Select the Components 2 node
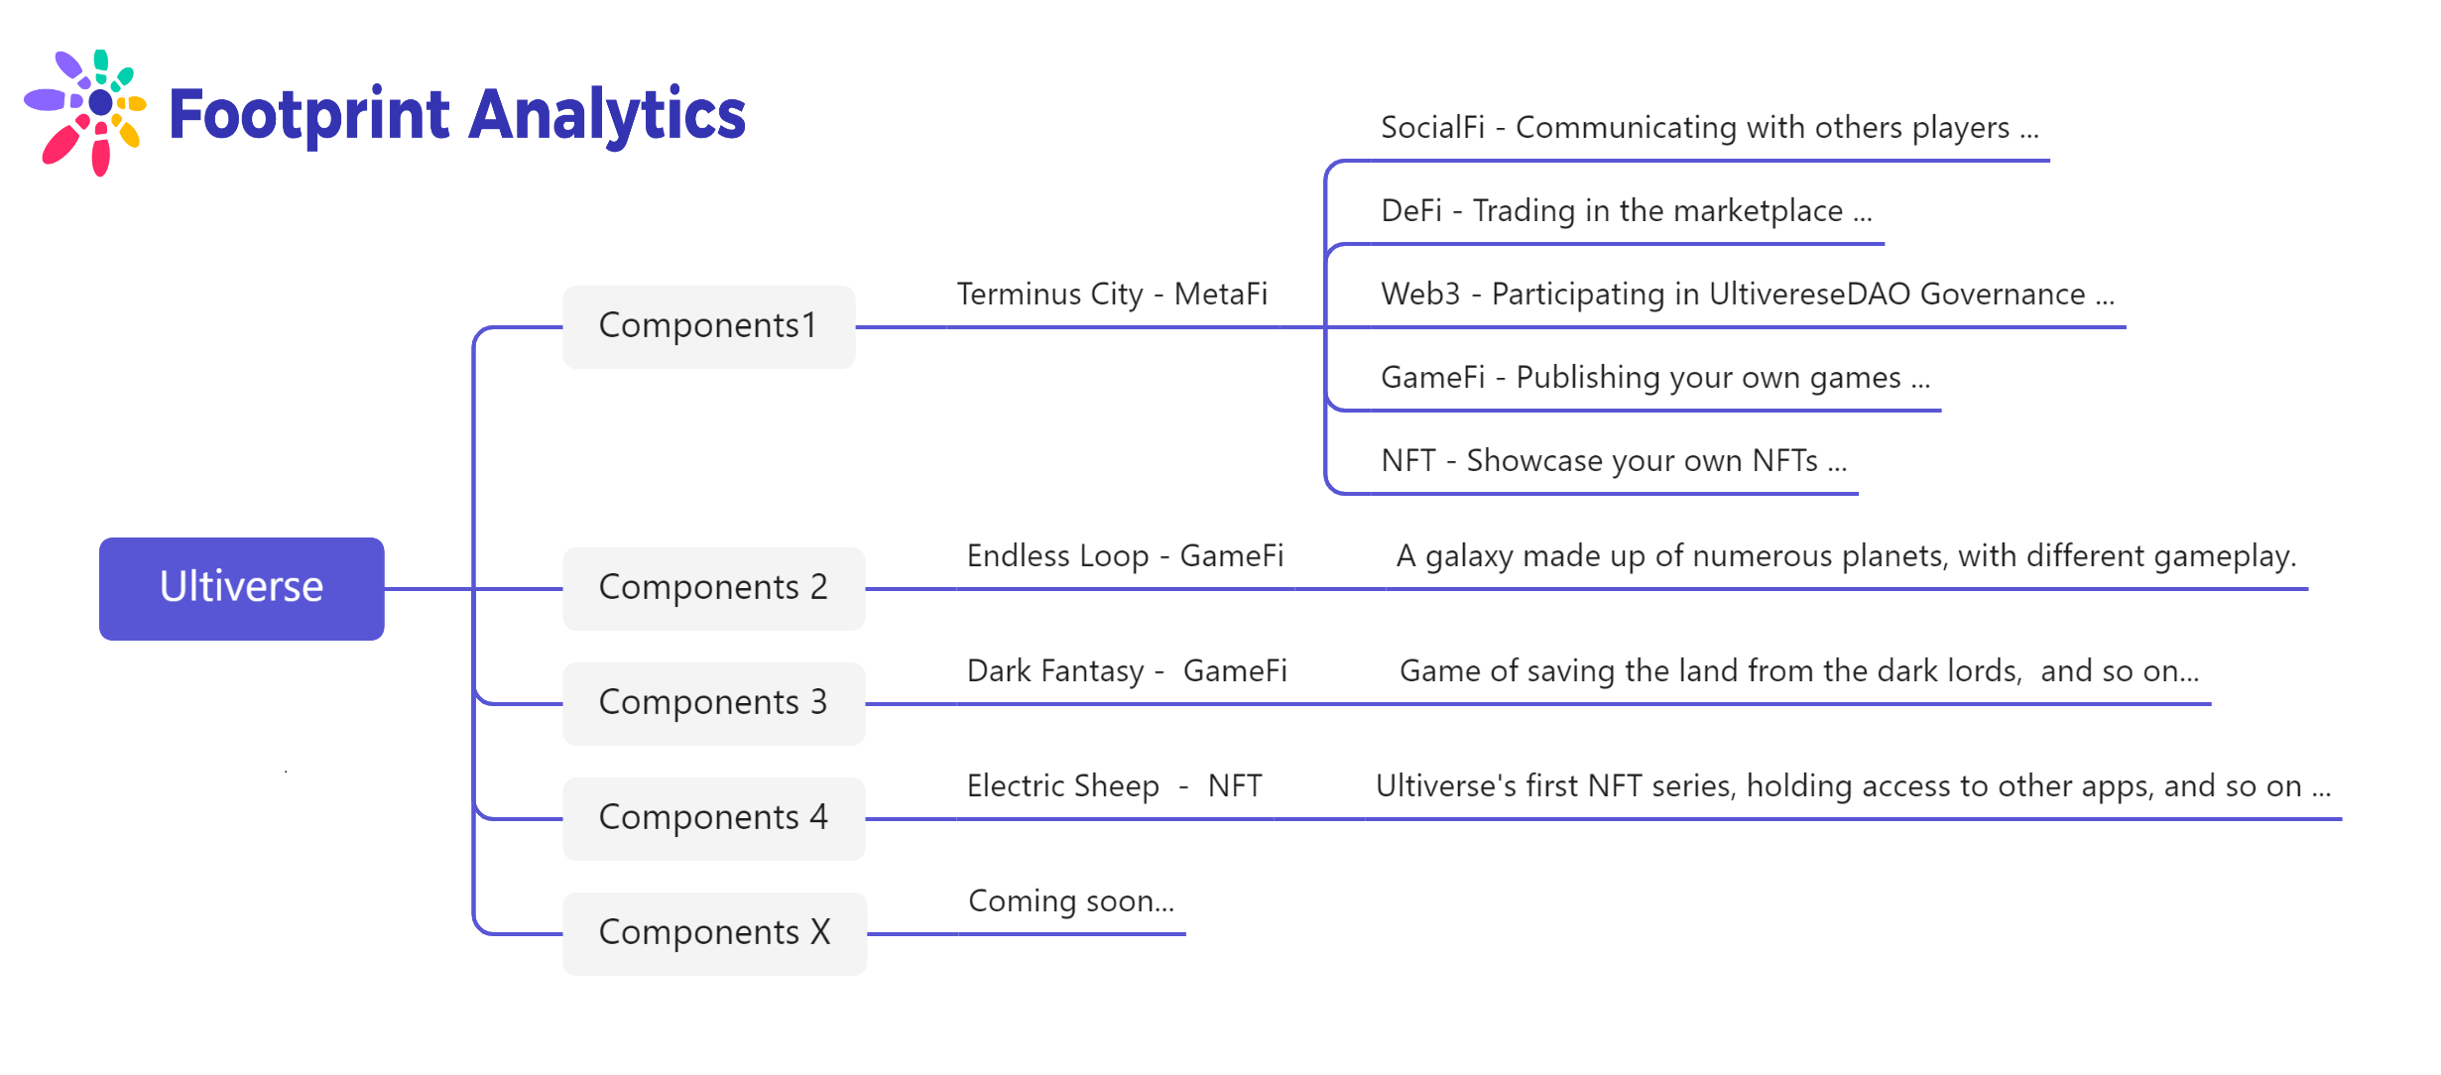This screenshot has width=2441, height=1075. pos(713,588)
